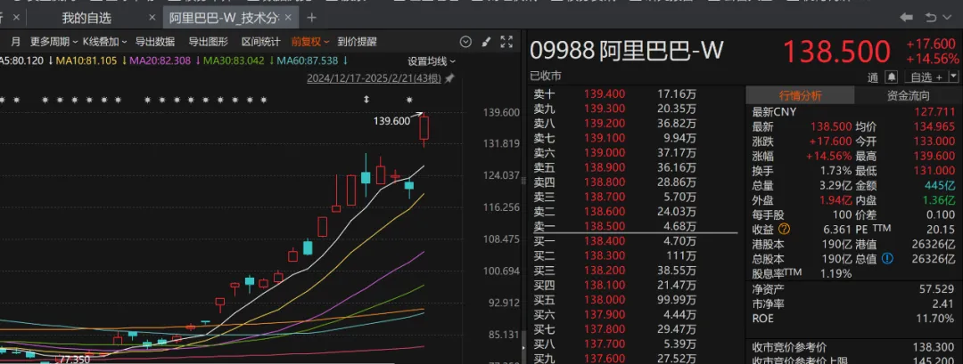Open the K线叠加 dropdown
Image resolution: width=963 pixels, height=364 pixels.
click(104, 42)
